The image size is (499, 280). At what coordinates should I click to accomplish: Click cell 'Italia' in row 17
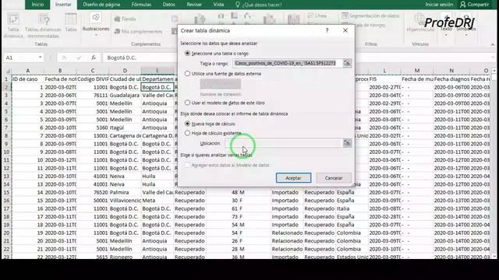[352, 208]
